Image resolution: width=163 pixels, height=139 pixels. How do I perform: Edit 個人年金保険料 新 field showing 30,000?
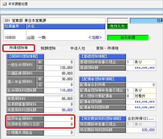click(x=59, y=79)
